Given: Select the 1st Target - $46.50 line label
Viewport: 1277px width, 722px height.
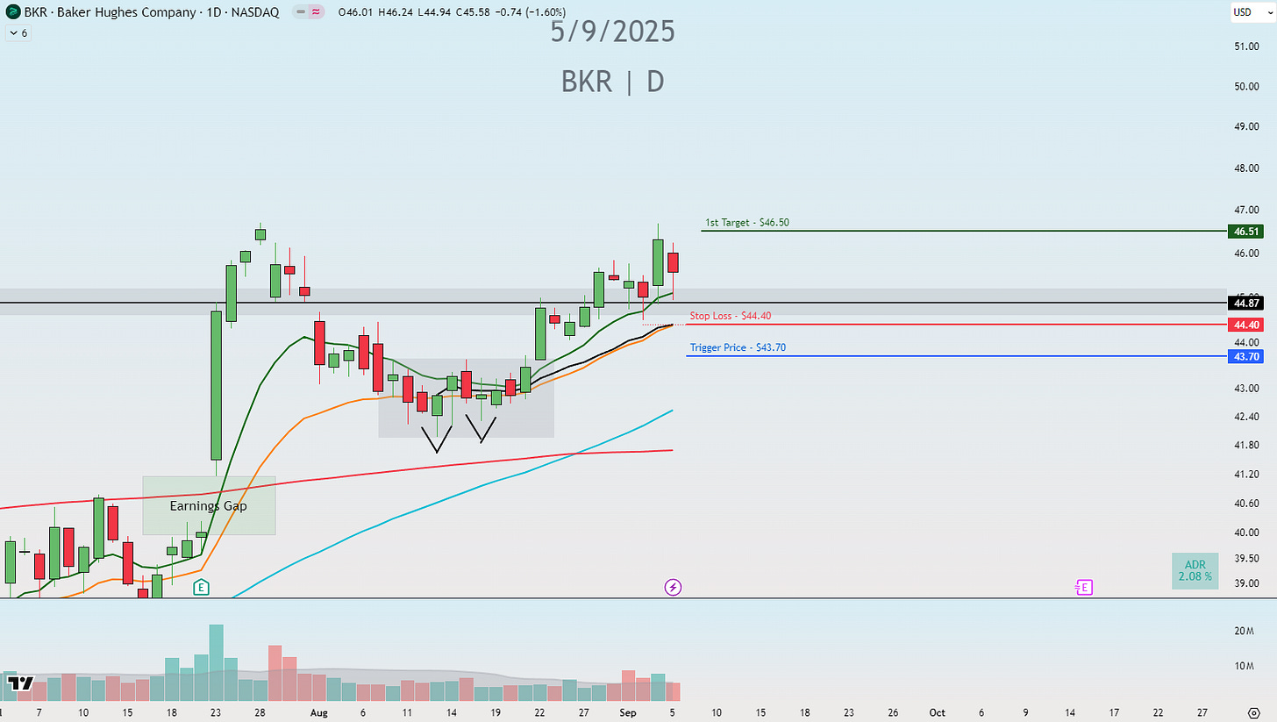Looking at the screenshot, I should pos(747,223).
